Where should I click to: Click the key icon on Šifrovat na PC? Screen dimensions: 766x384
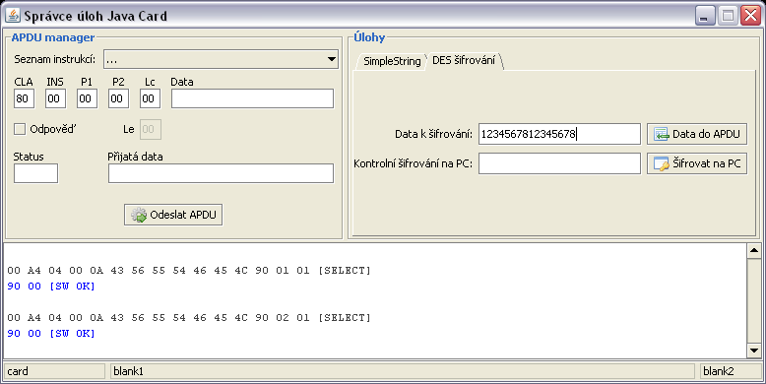click(662, 164)
